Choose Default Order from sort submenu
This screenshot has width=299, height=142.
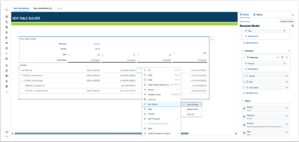192,109
